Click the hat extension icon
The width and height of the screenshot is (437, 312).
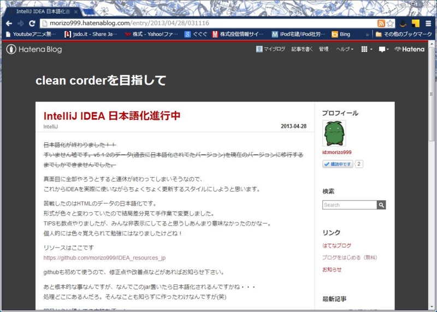[x=403, y=23]
